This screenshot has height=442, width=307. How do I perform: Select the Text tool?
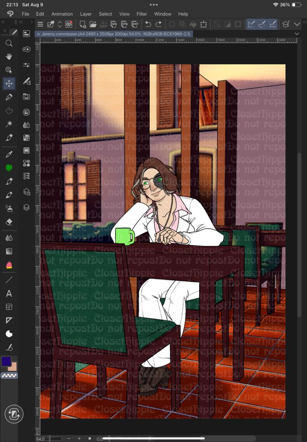pos(9,293)
